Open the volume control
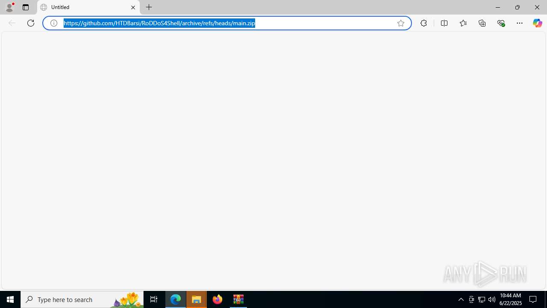This screenshot has height=308, width=547. [492, 299]
